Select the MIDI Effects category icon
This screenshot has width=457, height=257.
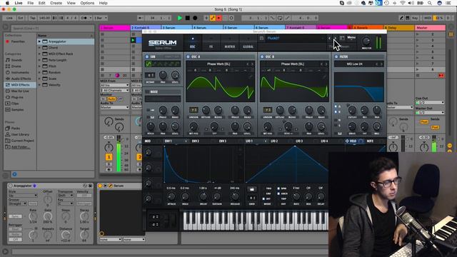(8, 85)
